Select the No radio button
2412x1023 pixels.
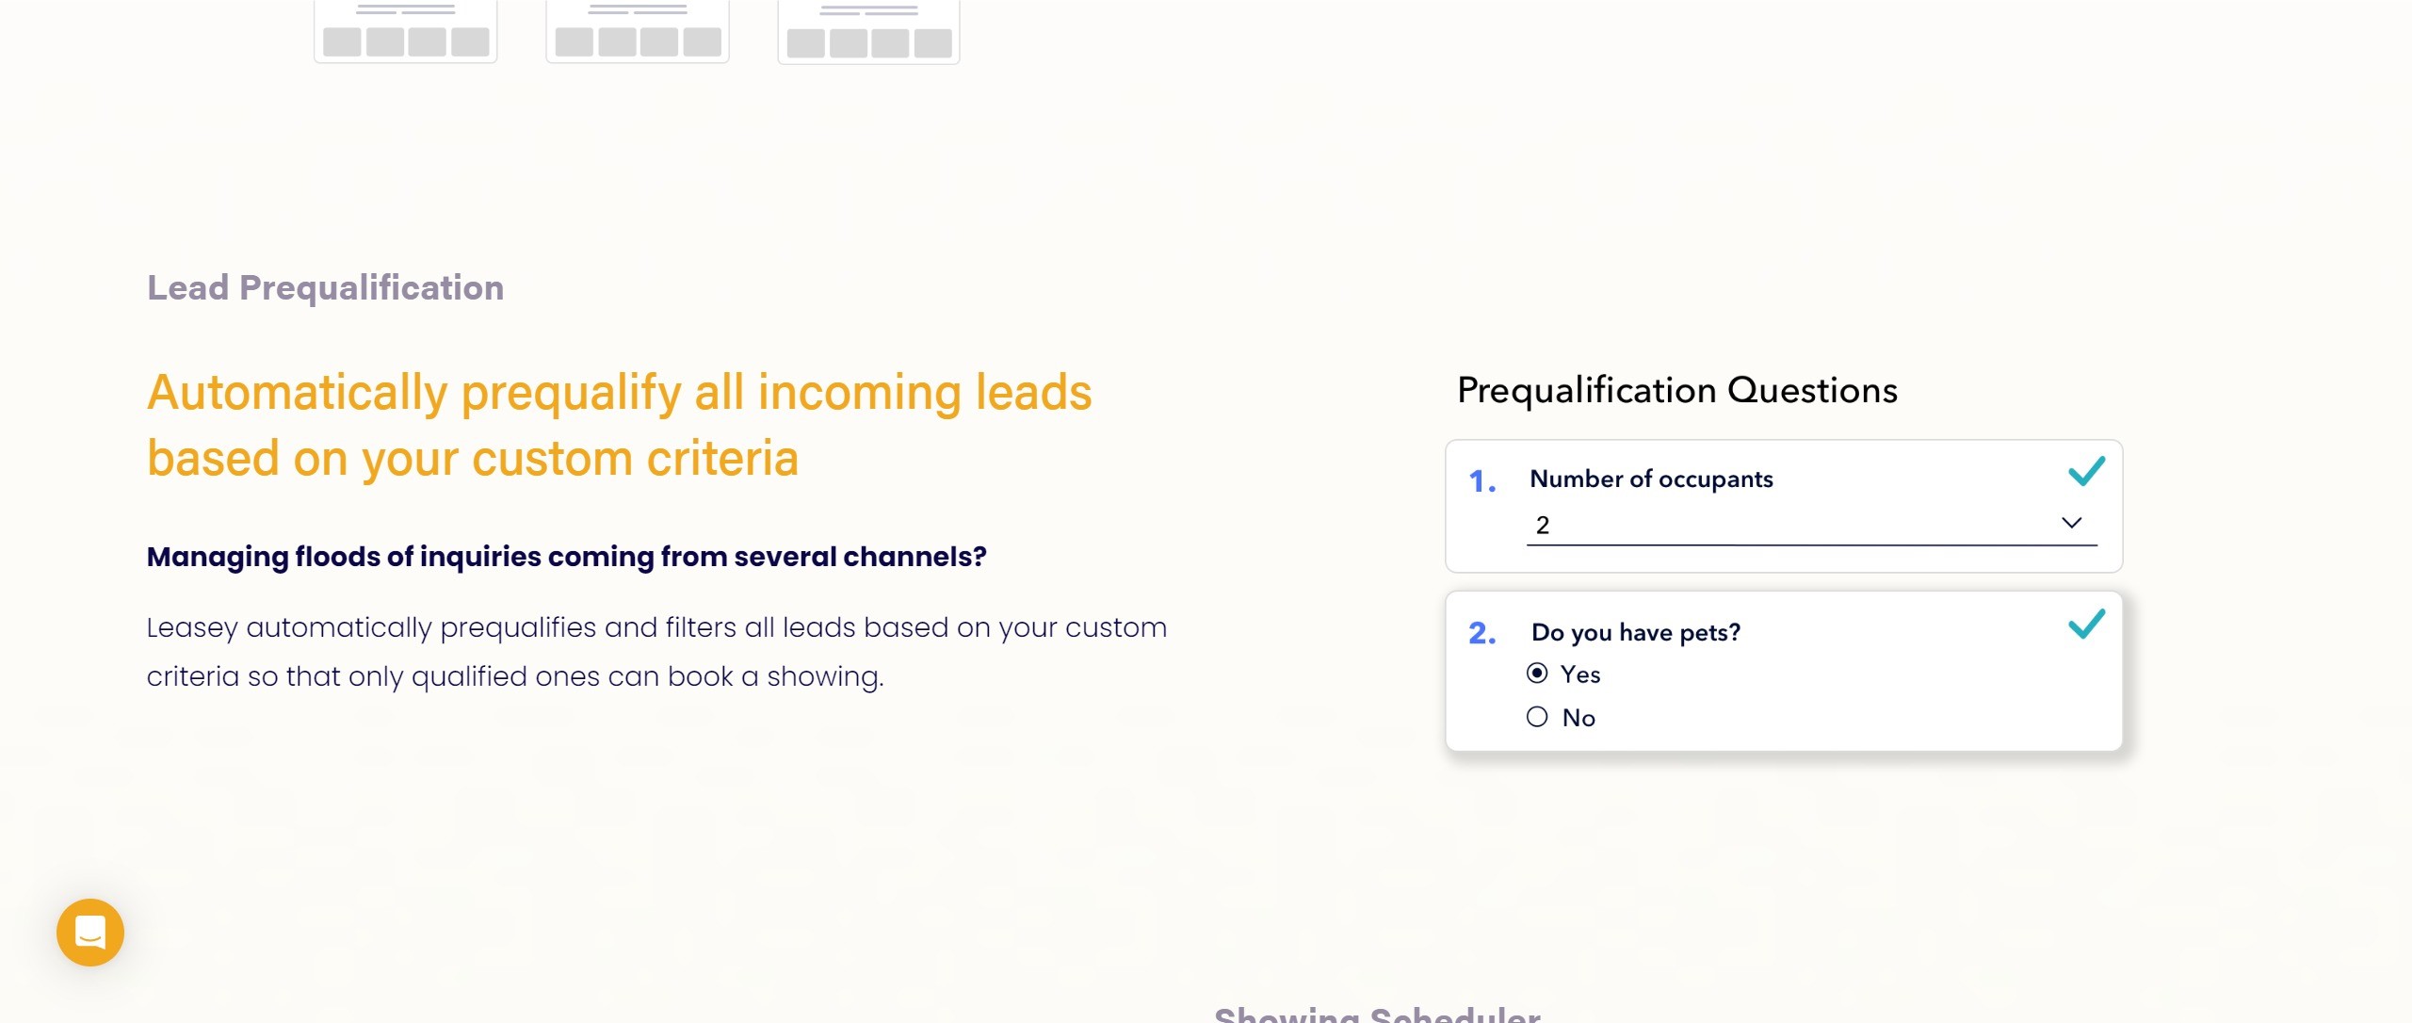coord(1537,717)
